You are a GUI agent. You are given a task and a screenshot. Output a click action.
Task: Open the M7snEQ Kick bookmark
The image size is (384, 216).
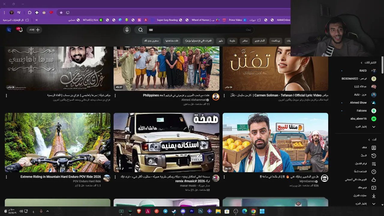tap(92, 20)
